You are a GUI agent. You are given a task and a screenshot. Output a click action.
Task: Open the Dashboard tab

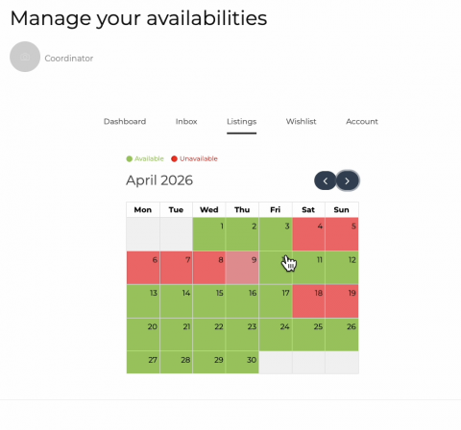pos(125,122)
